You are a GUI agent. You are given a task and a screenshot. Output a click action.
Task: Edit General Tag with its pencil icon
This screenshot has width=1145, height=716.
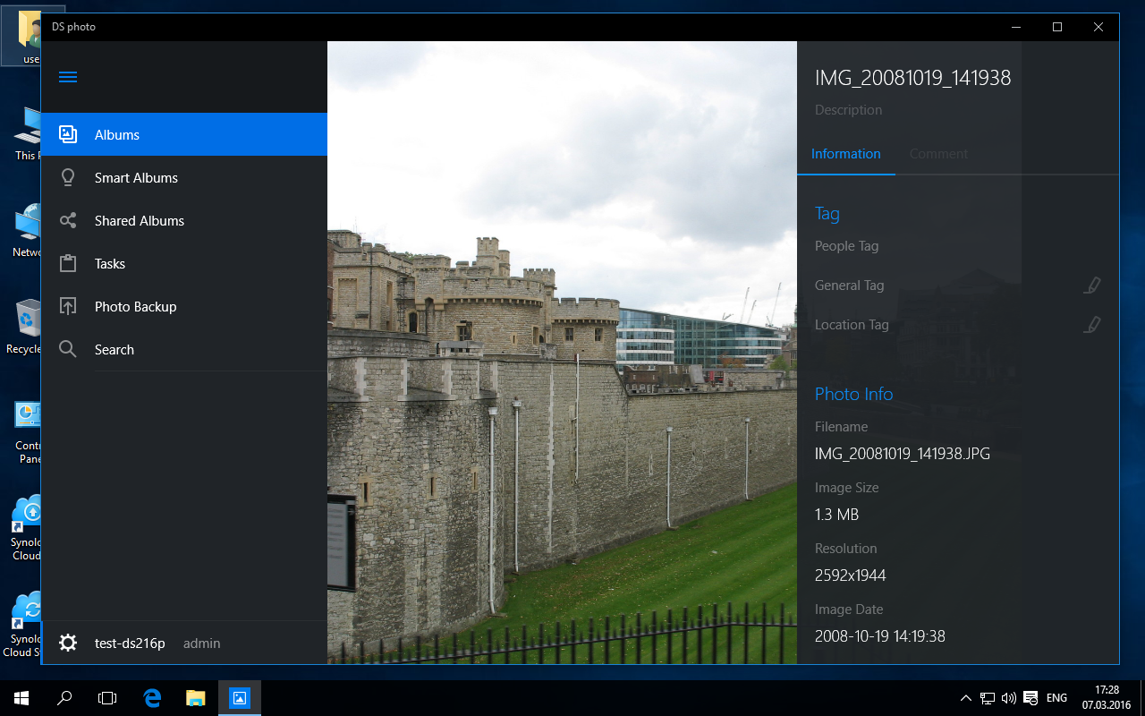1092,286
